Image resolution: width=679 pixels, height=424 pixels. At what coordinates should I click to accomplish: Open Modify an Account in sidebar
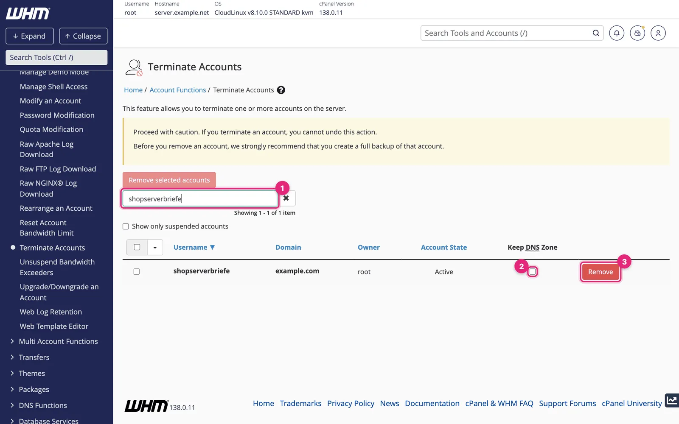[51, 101]
